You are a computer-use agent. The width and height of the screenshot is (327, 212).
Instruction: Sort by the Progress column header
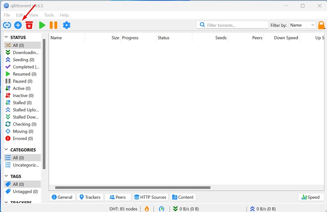[139, 38]
